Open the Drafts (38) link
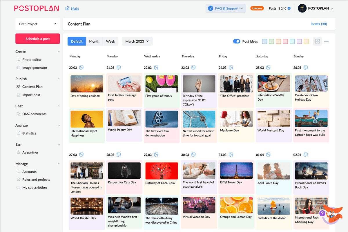348x232 pixels. click(319, 24)
